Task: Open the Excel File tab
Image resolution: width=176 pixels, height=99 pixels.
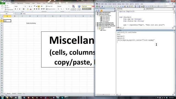Action: tap(2, 3)
